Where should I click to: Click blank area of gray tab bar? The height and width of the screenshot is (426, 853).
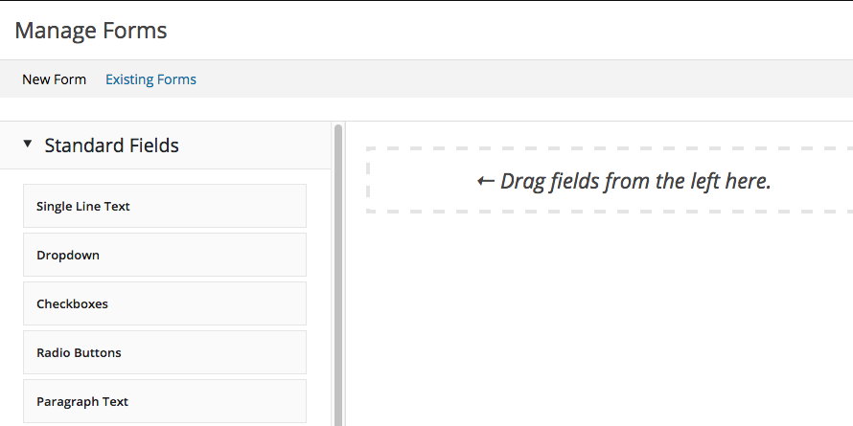[x=522, y=79]
